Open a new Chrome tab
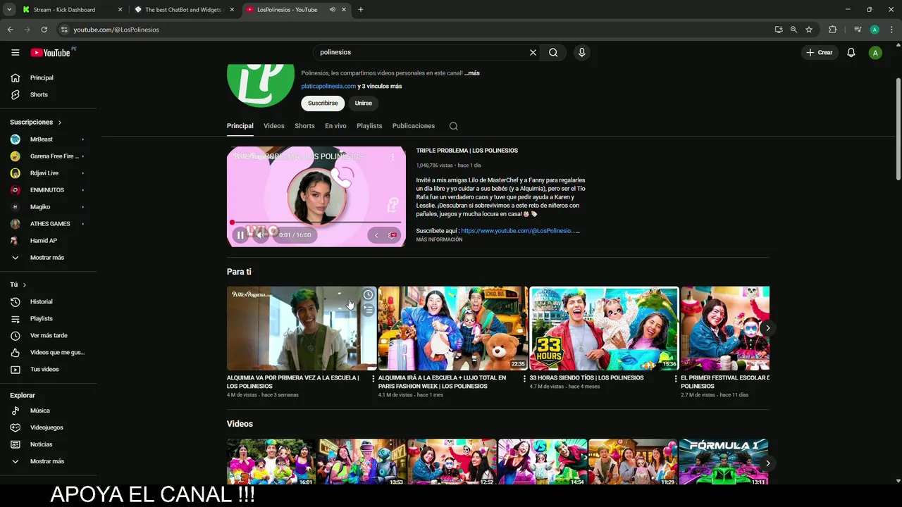 [x=361, y=10]
